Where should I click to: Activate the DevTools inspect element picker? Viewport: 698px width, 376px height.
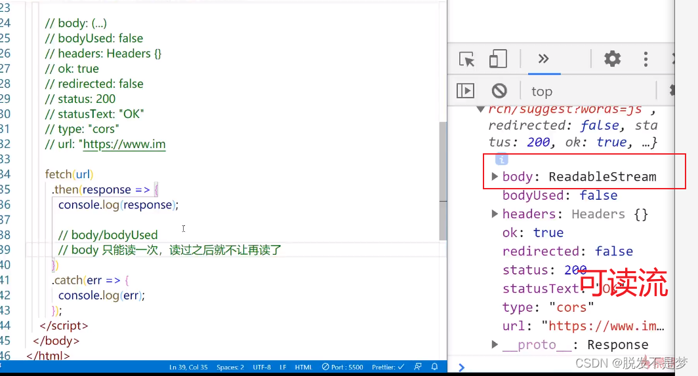pyautogui.click(x=466, y=59)
